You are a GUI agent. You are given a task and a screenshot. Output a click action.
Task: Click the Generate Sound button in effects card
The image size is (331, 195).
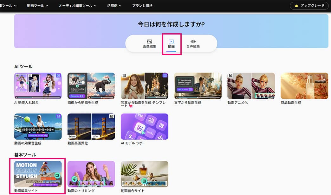(x=38, y=135)
